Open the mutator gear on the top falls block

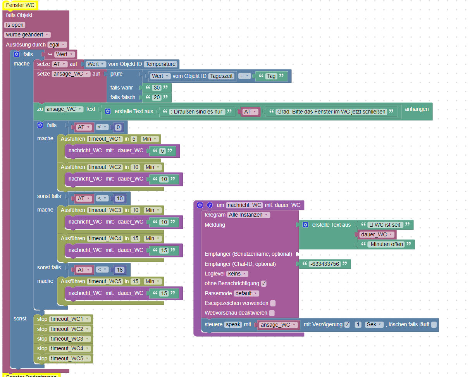coord(17,54)
